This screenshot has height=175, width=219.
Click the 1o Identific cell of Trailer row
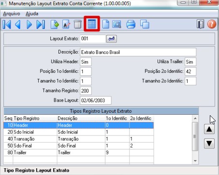click(x=117, y=152)
